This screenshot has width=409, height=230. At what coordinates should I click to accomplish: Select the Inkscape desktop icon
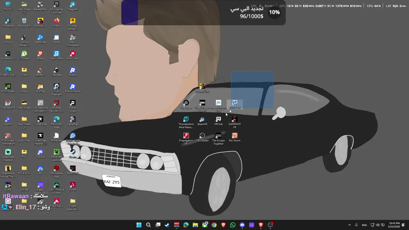pyautogui.click(x=57, y=72)
